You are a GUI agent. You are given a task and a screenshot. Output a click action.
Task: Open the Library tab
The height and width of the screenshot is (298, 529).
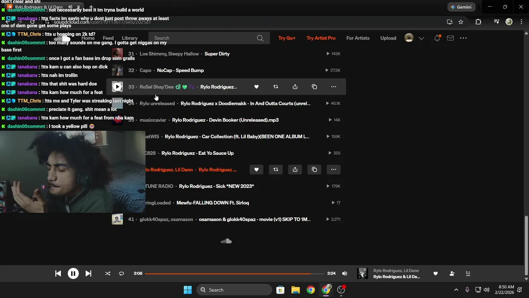tap(130, 38)
